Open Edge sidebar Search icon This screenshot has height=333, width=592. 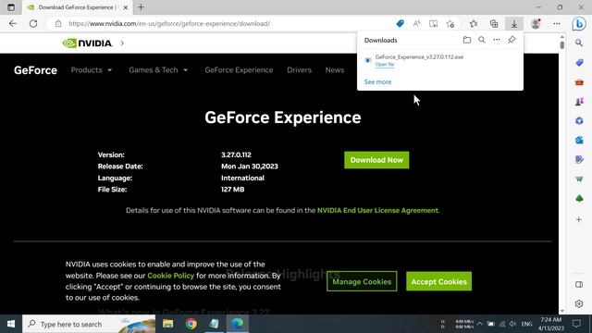[579, 43]
